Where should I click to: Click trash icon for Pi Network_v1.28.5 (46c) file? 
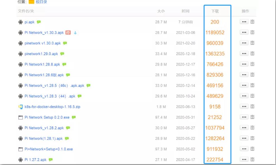pyautogui.click(x=252, y=85)
